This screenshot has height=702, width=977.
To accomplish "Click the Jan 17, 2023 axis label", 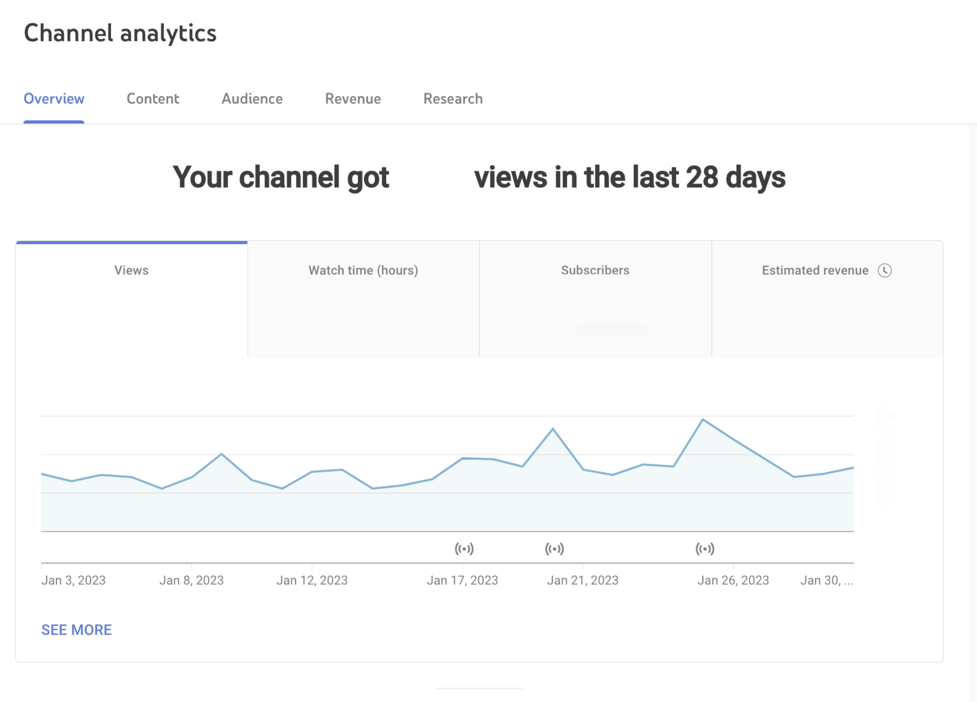I will tap(462, 580).
